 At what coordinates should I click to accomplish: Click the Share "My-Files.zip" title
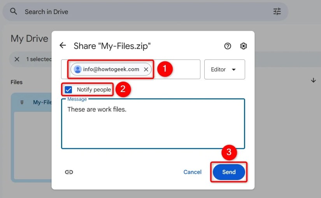tap(112, 46)
